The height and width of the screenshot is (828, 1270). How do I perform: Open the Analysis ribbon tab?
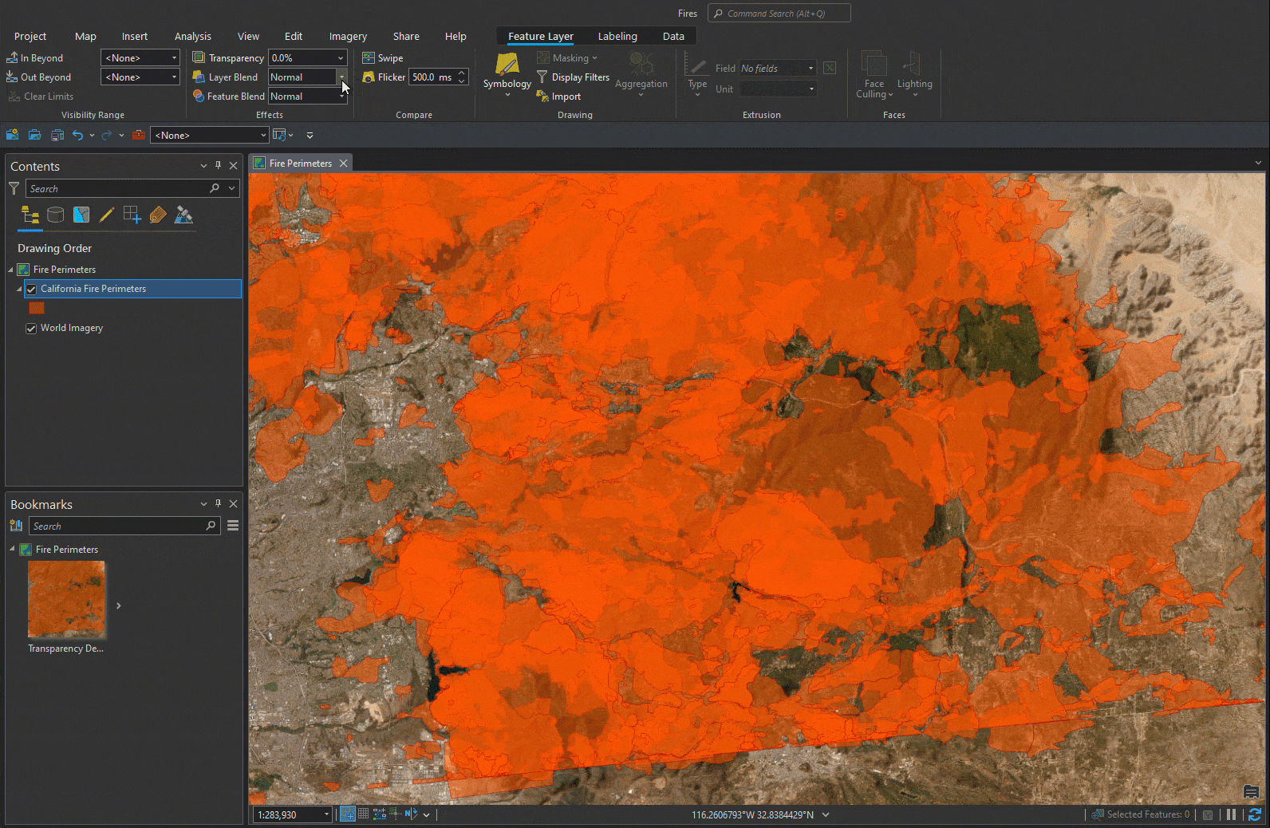[193, 36]
